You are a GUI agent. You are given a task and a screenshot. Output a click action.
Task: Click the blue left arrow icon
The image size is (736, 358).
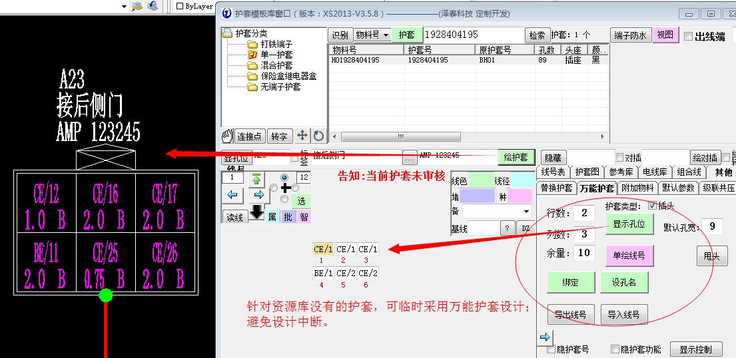(x=232, y=195)
